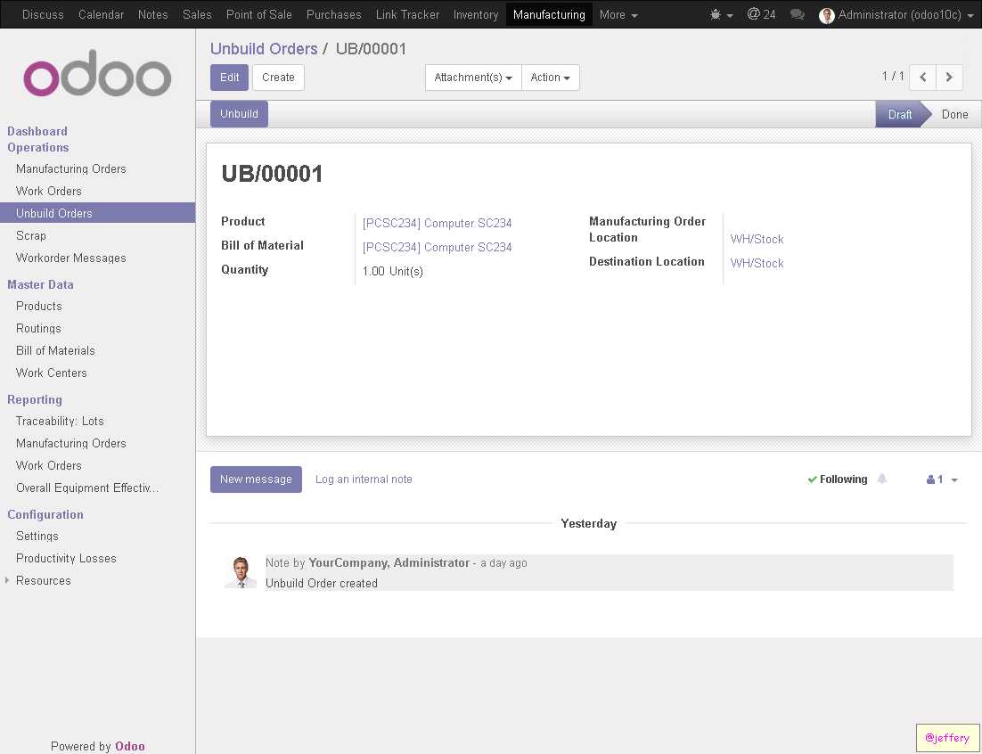Click the Administrator avatar in the note
The width and height of the screenshot is (982, 754).
(x=241, y=572)
